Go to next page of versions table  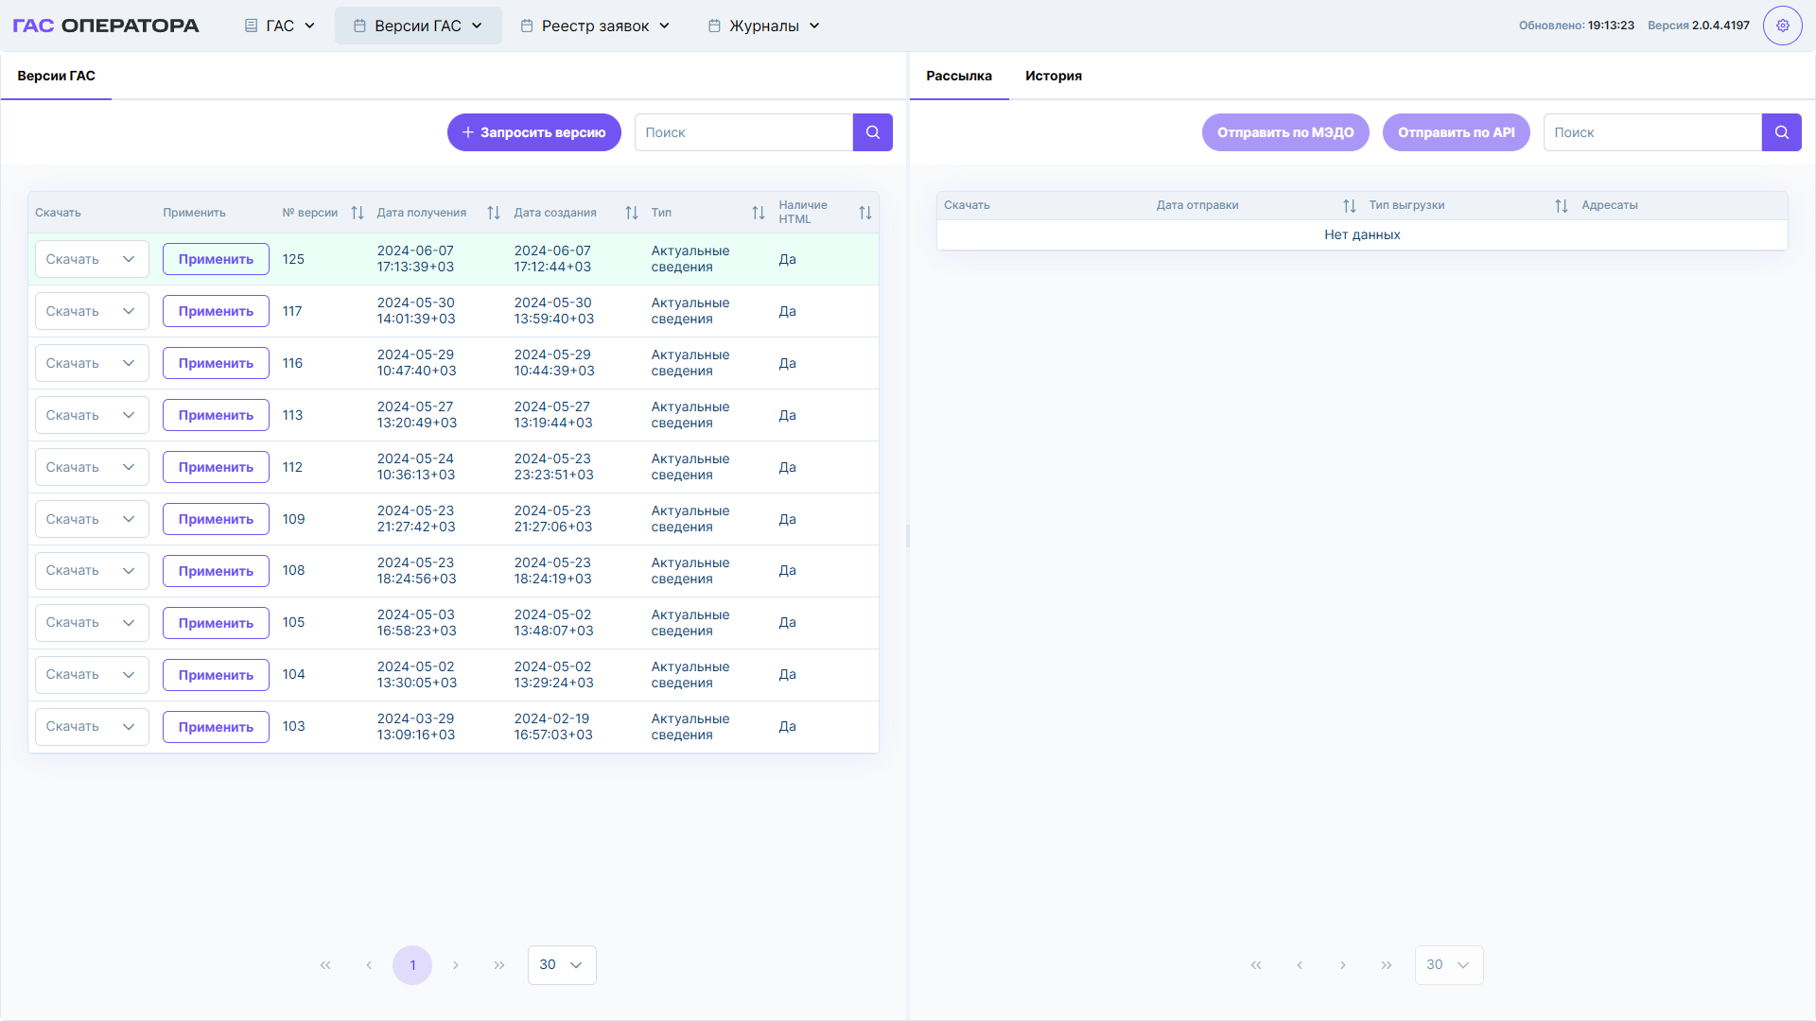[456, 965]
